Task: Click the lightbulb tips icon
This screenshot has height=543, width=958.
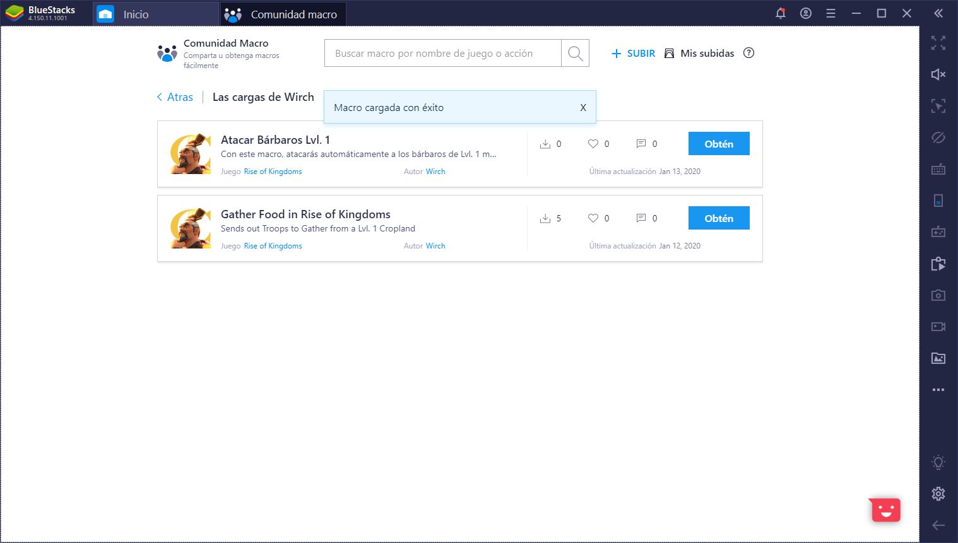Action: (938, 462)
